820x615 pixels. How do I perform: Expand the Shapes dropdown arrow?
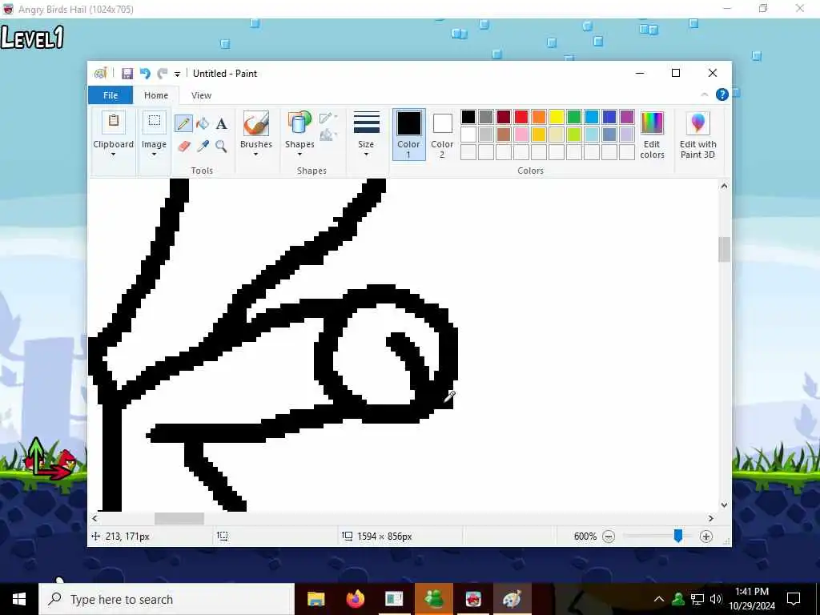click(299, 155)
